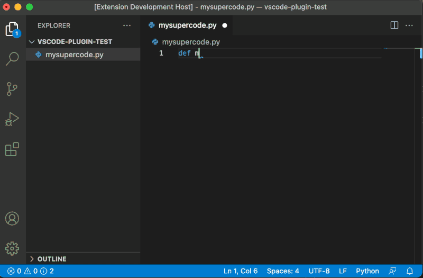The height and width of the screenshot is (278, 423).
Task: Click the feedback icon in status bar
Action: pyautogui.click(x=392, y=271)
